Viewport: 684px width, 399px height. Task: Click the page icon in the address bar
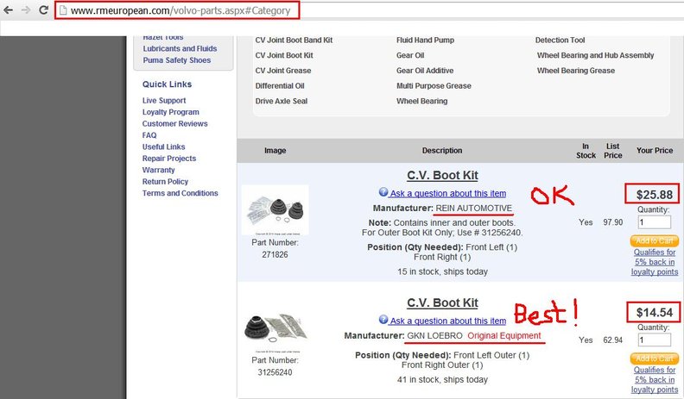point(65,11)
